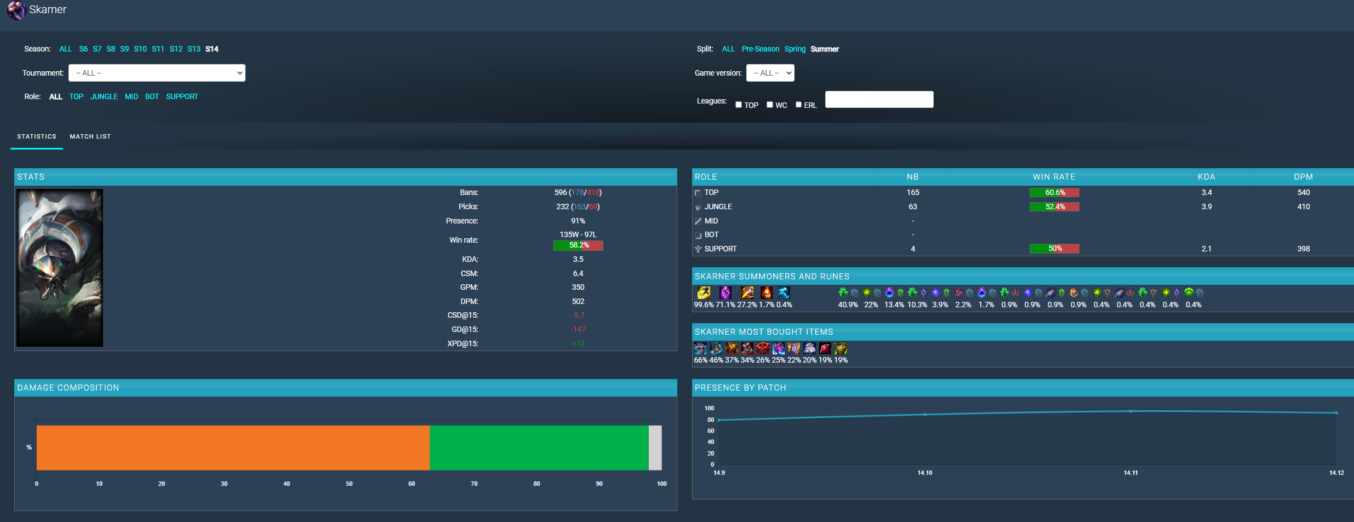This screenshot has width=1354, height=522.
Task: Filter role by SUPPORT link
Action: (x=182, y=97)
